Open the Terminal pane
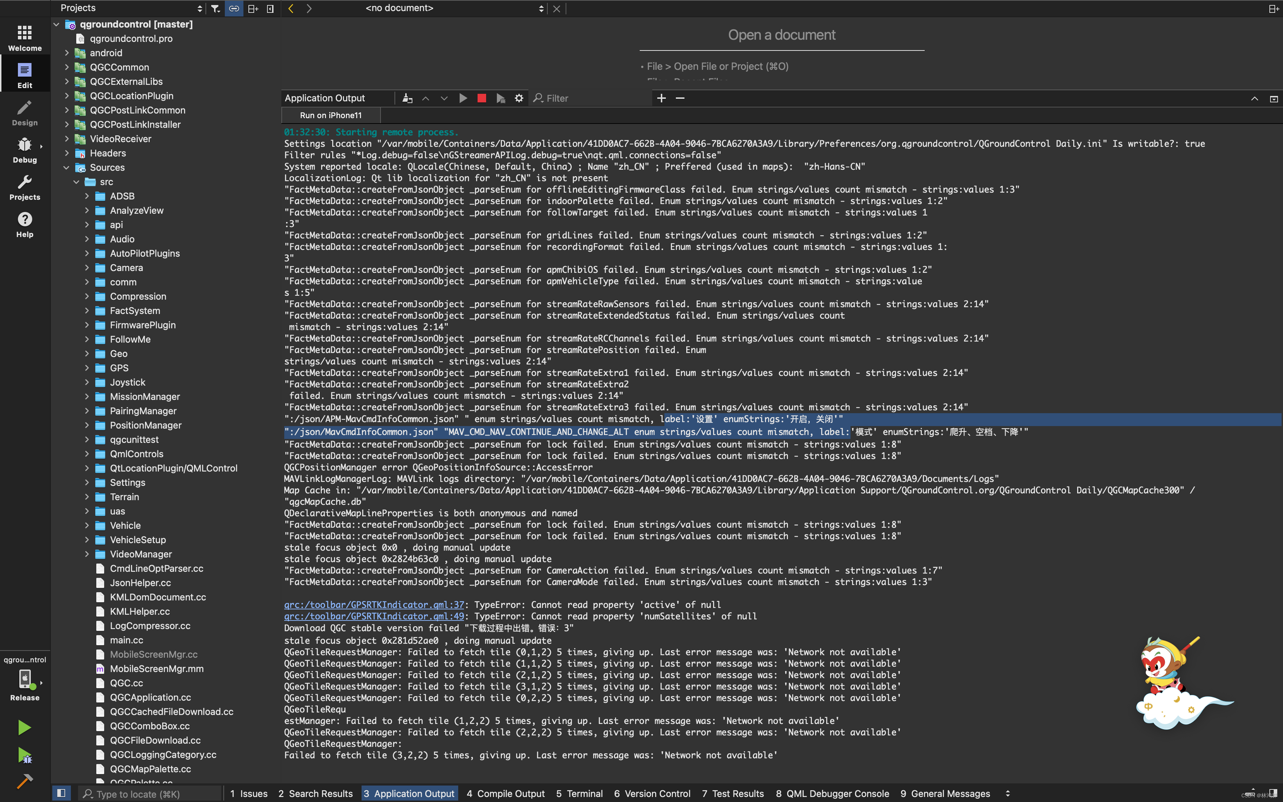Screen dimensions: 1283x802 click(x=580, y=793)
